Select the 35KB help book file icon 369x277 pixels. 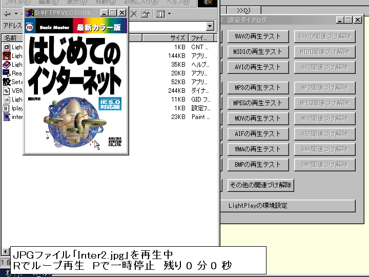[7, 65]
